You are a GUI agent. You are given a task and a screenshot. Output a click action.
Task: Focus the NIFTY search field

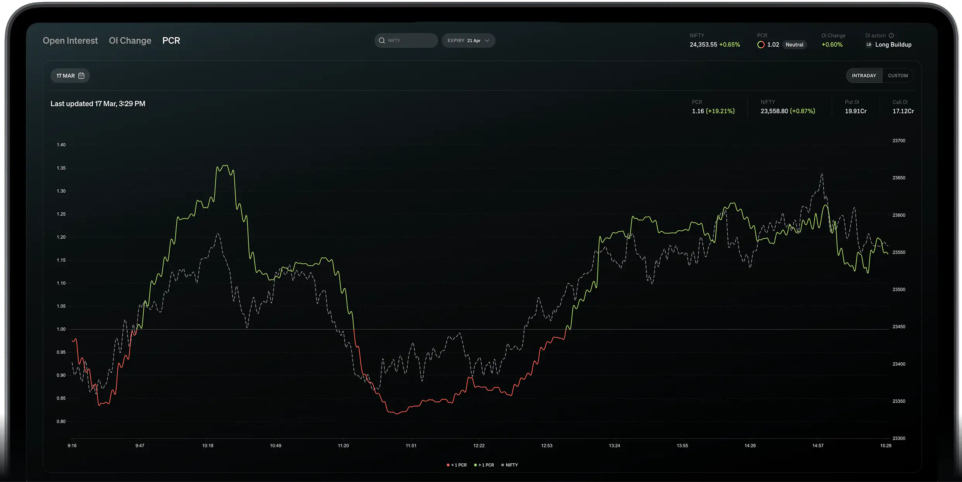point(406,40)
